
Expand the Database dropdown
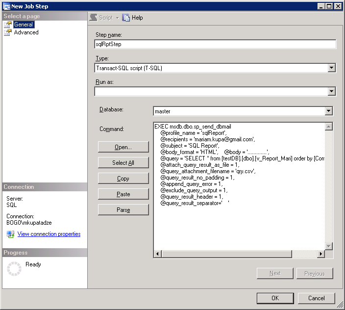click(328, 111)
